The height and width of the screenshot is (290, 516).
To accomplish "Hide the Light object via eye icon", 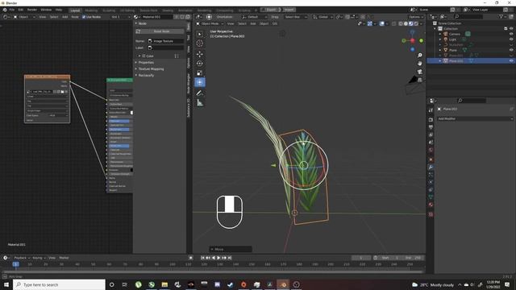I will coord(511,39).
